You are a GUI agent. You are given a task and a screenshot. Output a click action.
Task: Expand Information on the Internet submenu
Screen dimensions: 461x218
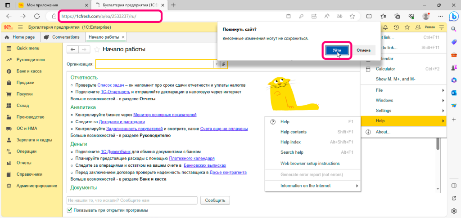[x=313, y=186]
